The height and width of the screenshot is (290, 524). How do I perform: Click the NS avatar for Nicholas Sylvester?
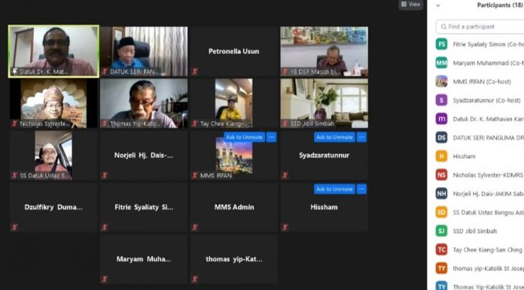[x=441, y=175]
